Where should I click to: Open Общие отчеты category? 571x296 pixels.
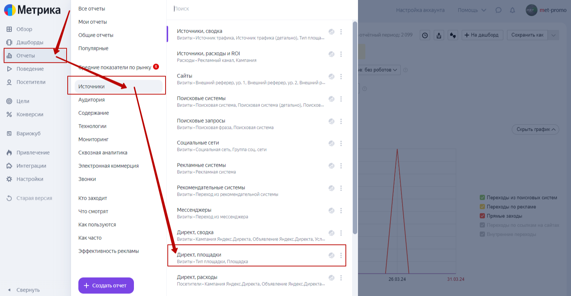(96, 35)
